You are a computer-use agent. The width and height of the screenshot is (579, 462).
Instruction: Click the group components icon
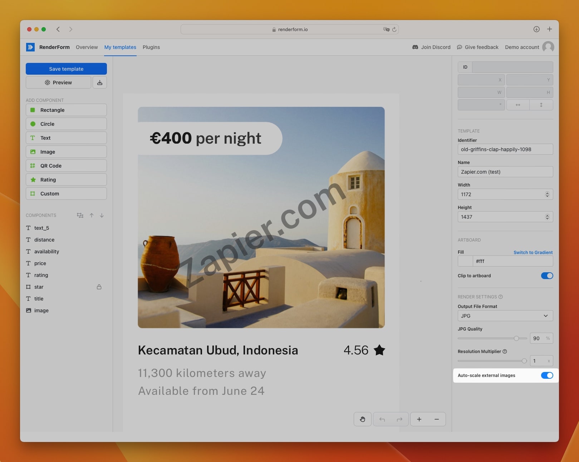(80, 215)
